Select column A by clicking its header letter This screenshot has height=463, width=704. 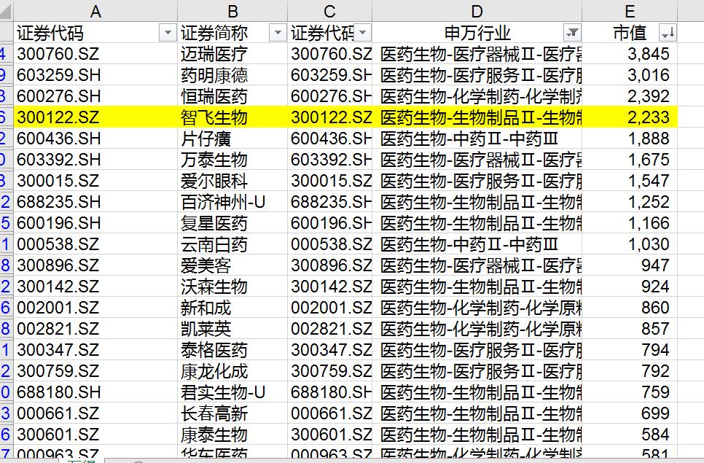point(95,11)
